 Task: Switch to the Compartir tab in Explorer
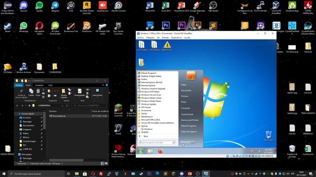pyautogui.click(x=39, y=85)
